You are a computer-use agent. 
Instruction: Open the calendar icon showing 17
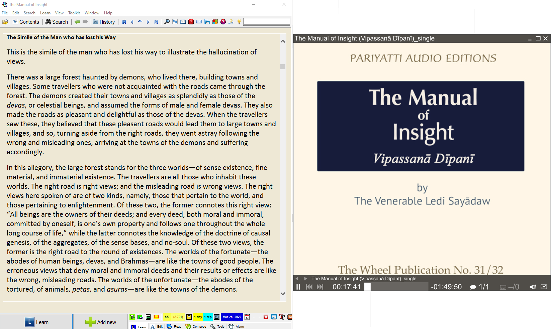pos(247,317)
